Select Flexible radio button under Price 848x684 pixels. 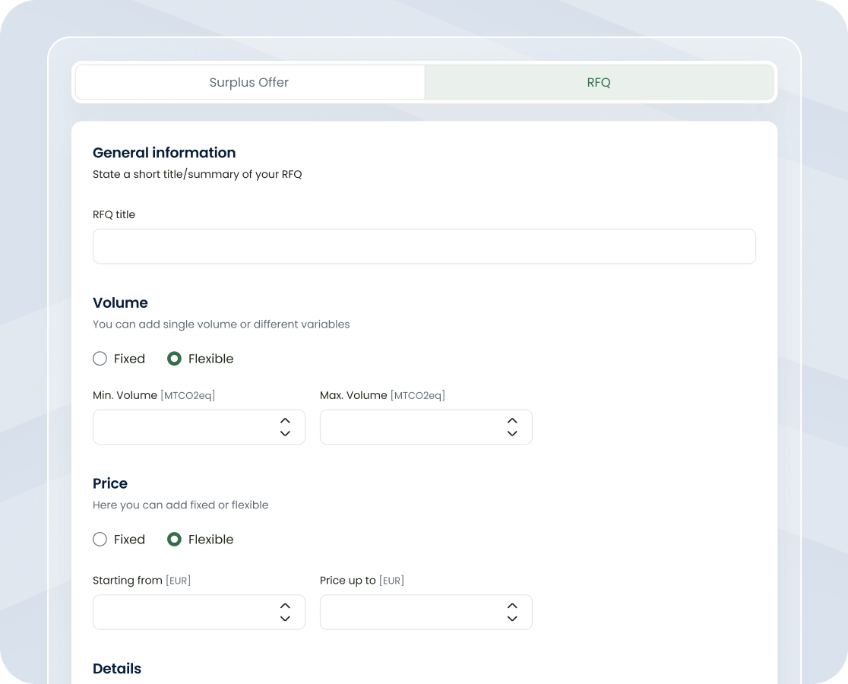174,540
